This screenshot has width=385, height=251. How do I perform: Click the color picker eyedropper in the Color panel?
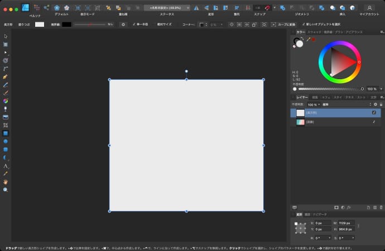(x=307, y=40)
